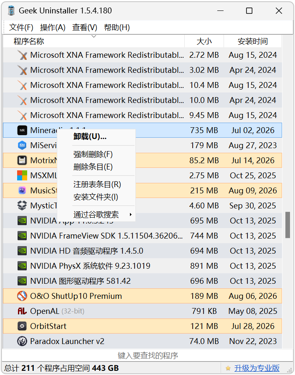The width and height of the screenshot is (295, 375).
Task: Click the XNA icon in the 2.72 MB row
Action: click(x=22, y=55)
